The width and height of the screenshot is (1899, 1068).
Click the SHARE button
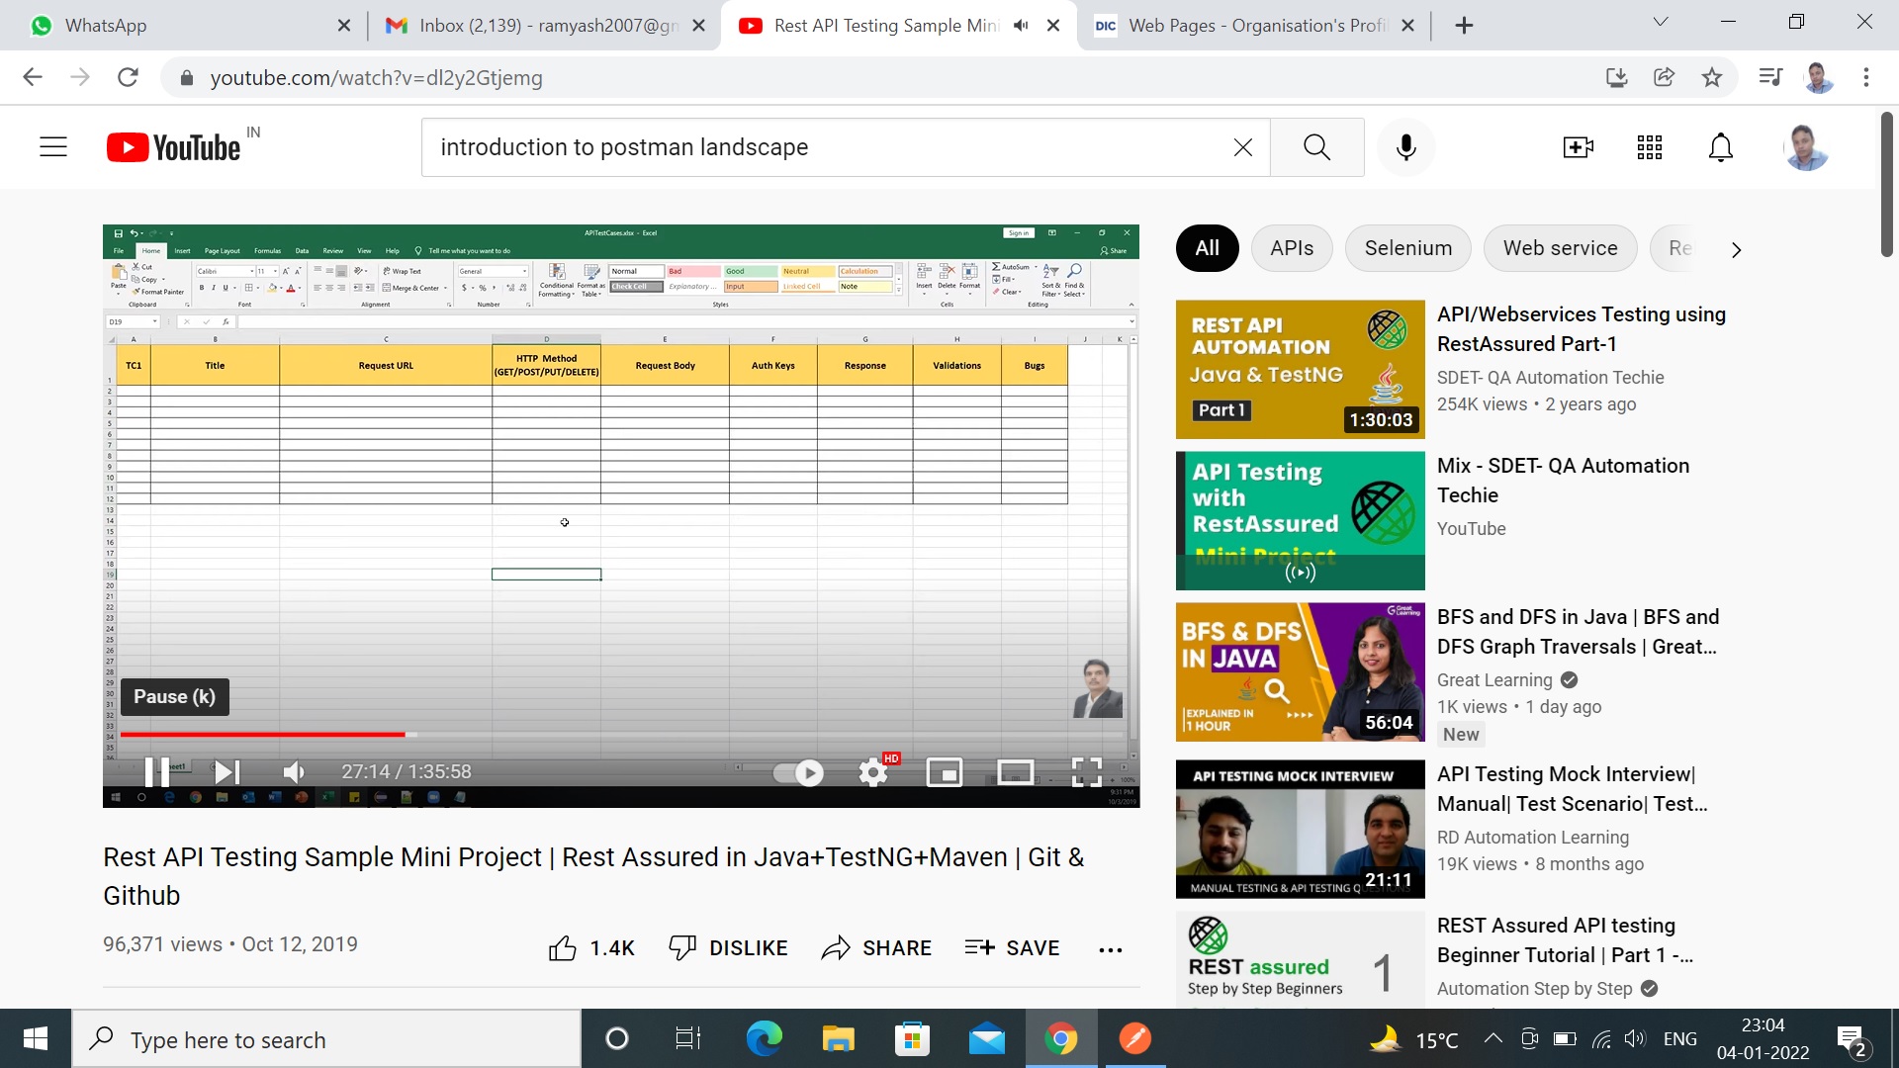pos(876,948)
